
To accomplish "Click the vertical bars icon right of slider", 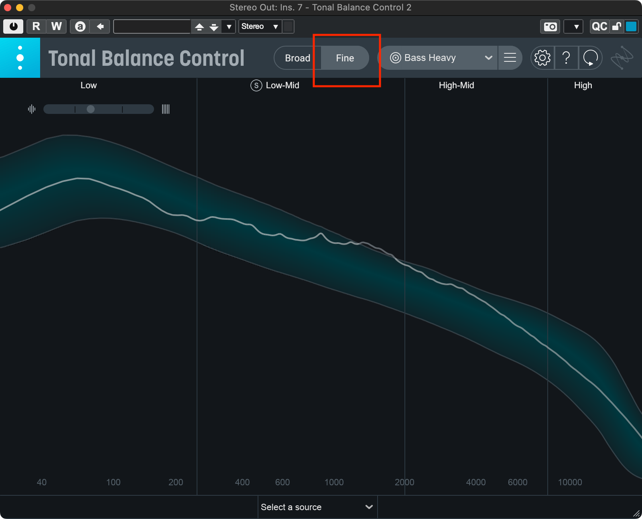I will tap(166, 109).
